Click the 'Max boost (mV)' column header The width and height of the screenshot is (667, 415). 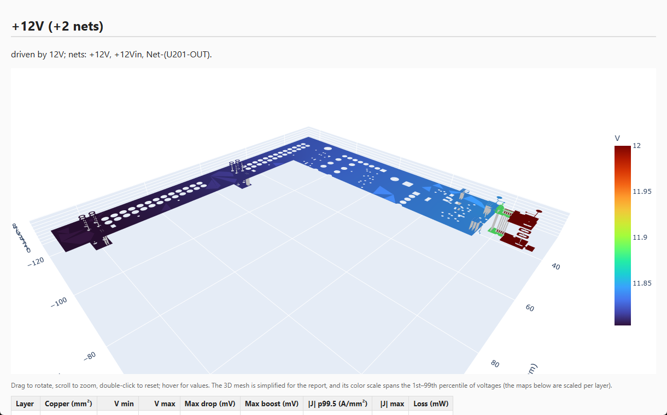point(272,404)
